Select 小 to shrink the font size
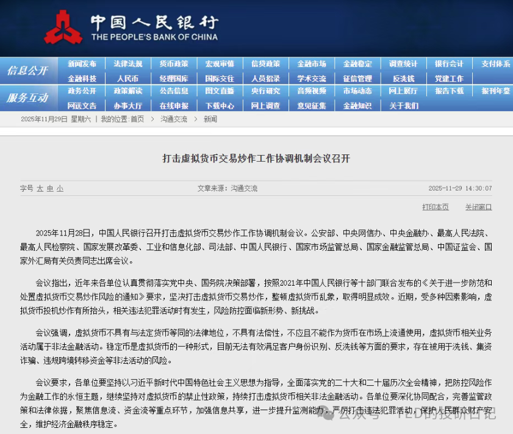This screenshot has width=513, height=434. pos(60,189)
